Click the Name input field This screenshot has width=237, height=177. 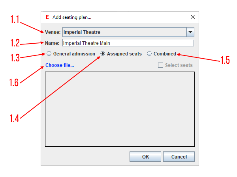tap(128, 43)
